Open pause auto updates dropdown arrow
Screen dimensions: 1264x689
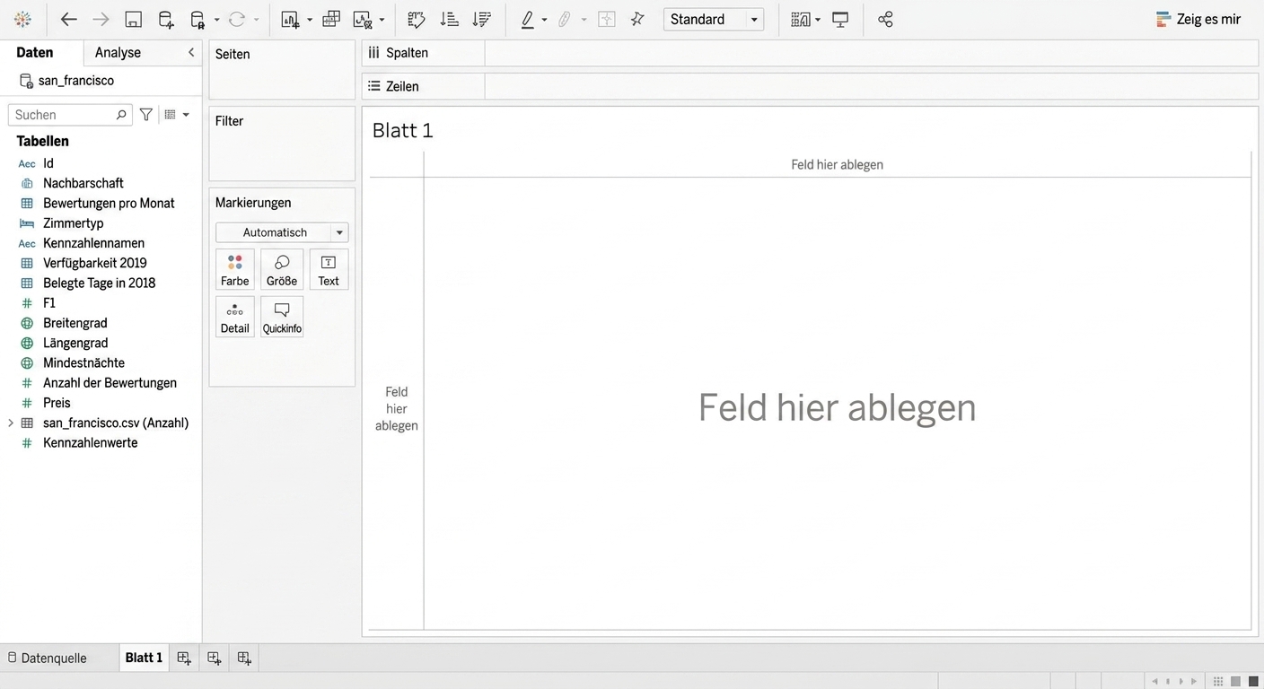216,20
